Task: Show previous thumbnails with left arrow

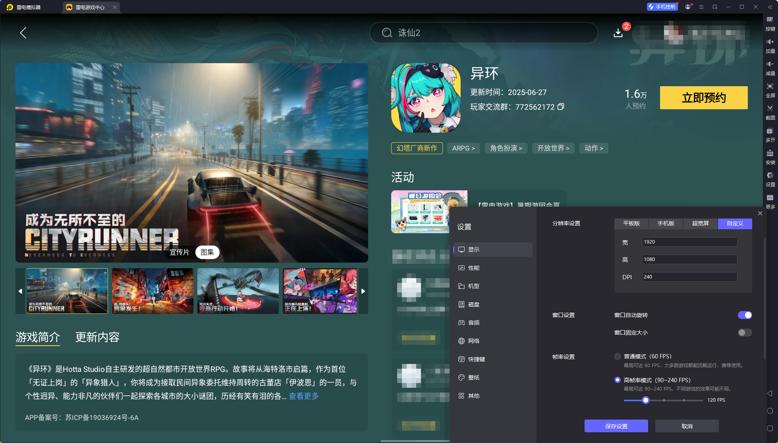Action: coord(20,291)
